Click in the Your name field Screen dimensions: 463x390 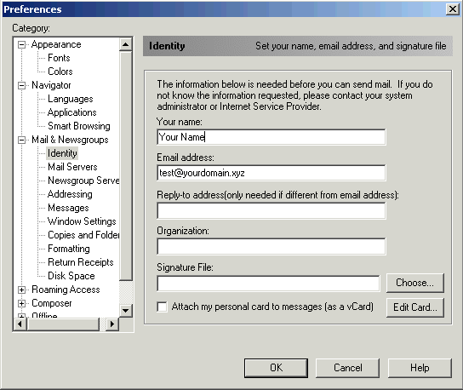click(x=271, y=137)
